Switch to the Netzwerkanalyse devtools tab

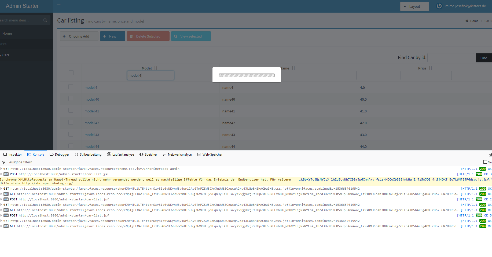point(177,155)
